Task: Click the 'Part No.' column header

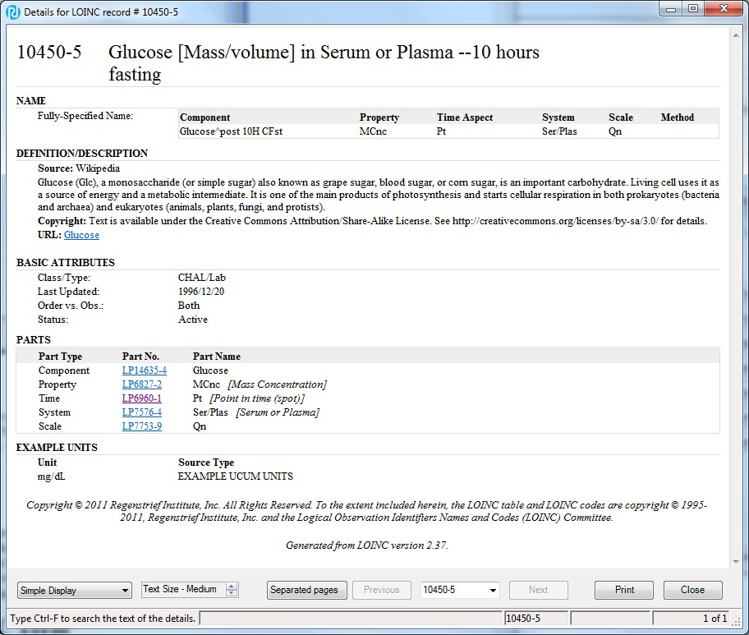Action: click(140, 357)
